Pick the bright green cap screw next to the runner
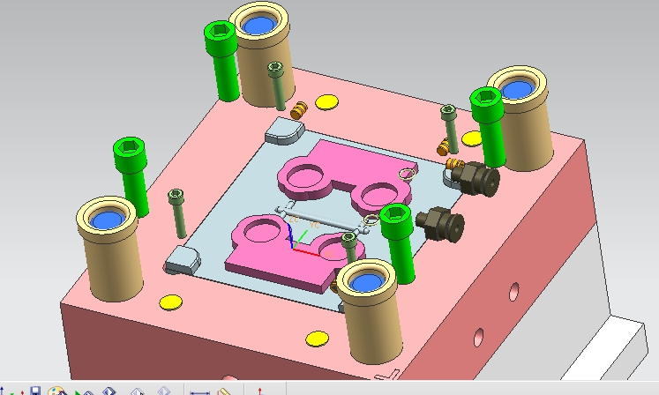Screen dimensions: 659x395 [398, 242]
